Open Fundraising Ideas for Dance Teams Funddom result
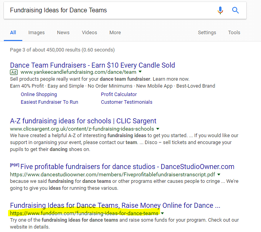261x232 pixels. (115, 205)
